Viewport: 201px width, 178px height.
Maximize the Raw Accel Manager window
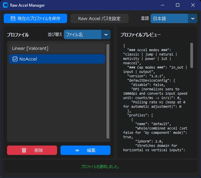178,5
